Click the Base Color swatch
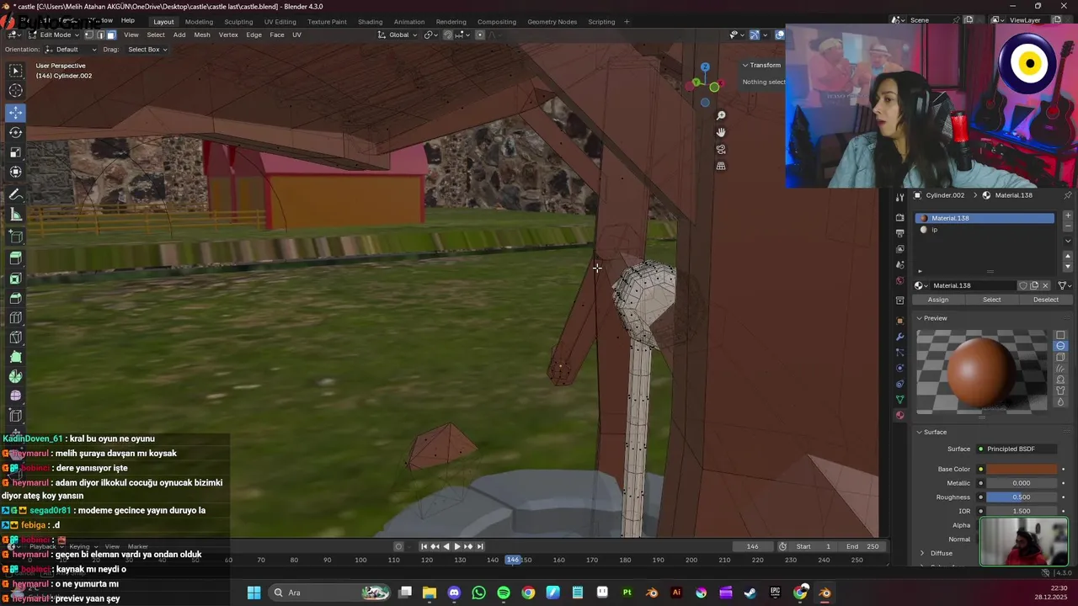1078x606 pixels. pyautogui.click(x=1022, y=469)
